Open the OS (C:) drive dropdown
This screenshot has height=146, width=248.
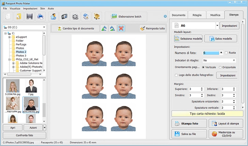pyautogui.click(x=44, y=27)
